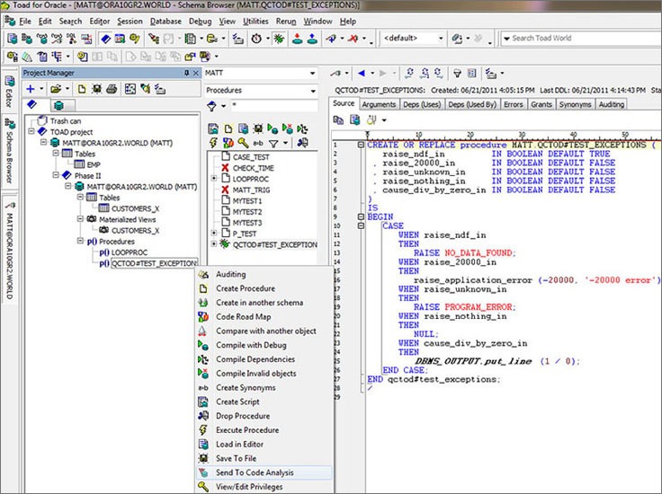
Task: Pin the Project Manager panel
Action: 186,73
